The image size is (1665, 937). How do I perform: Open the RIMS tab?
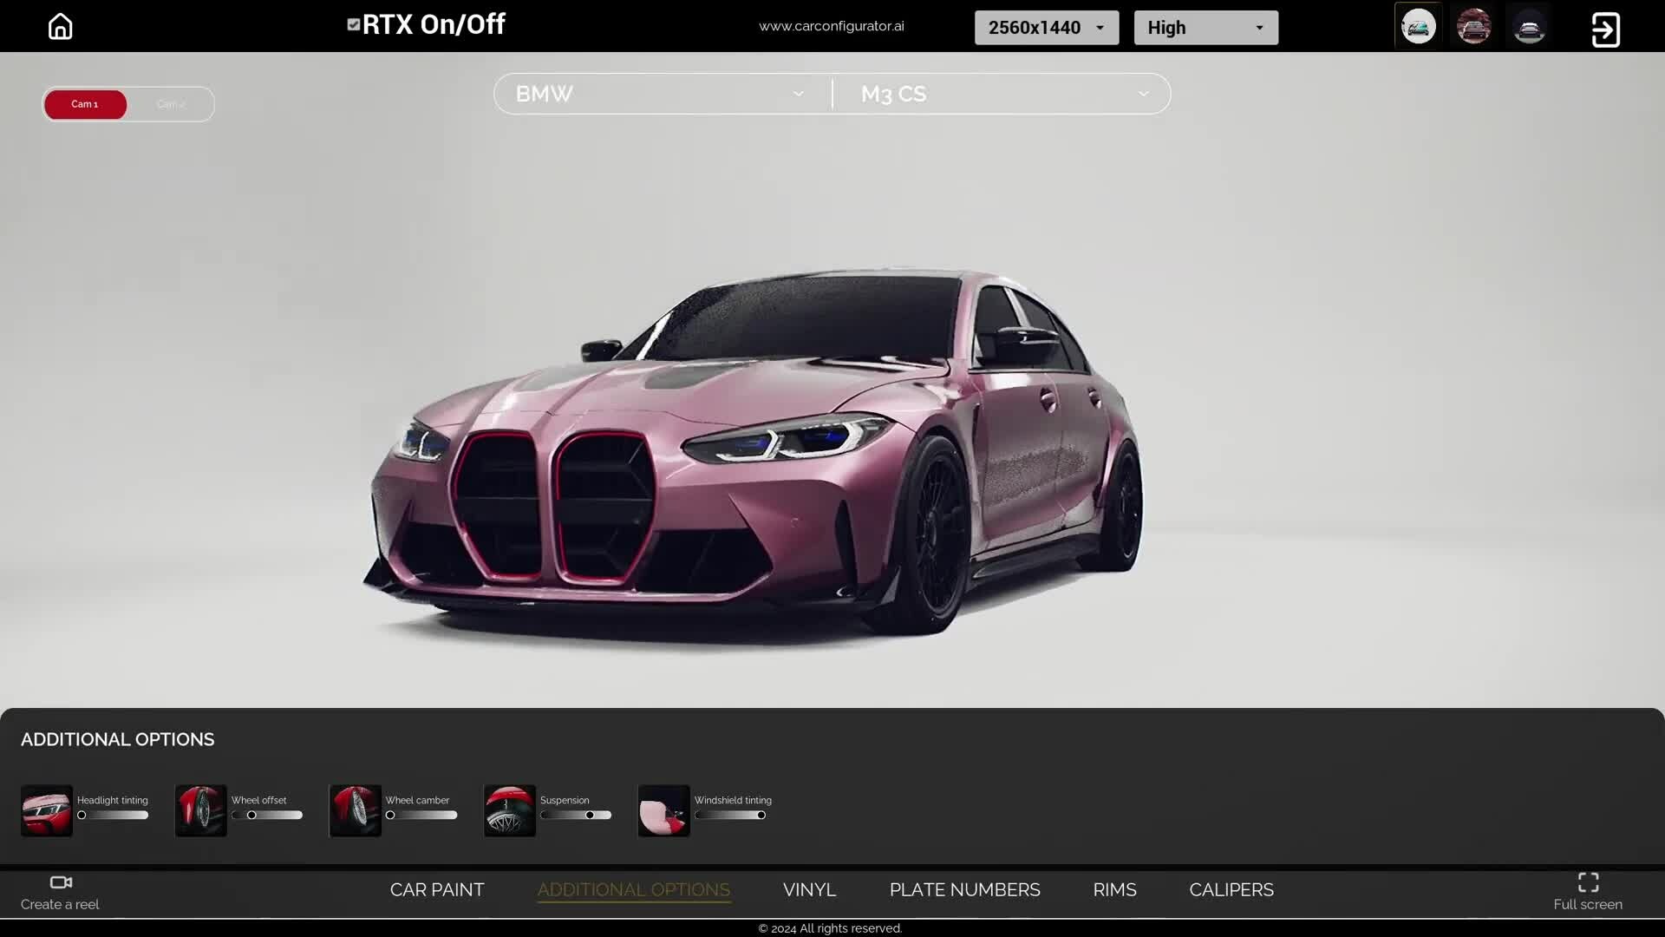click(1114, 889)
